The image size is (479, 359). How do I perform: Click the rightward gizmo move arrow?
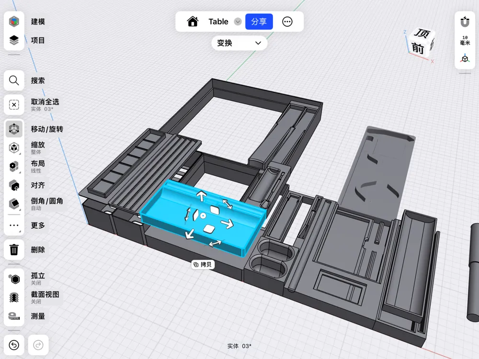[227, 224]
